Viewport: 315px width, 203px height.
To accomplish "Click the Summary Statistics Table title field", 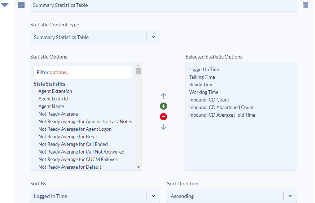I will pyautogui.click(x=163, y=5).
